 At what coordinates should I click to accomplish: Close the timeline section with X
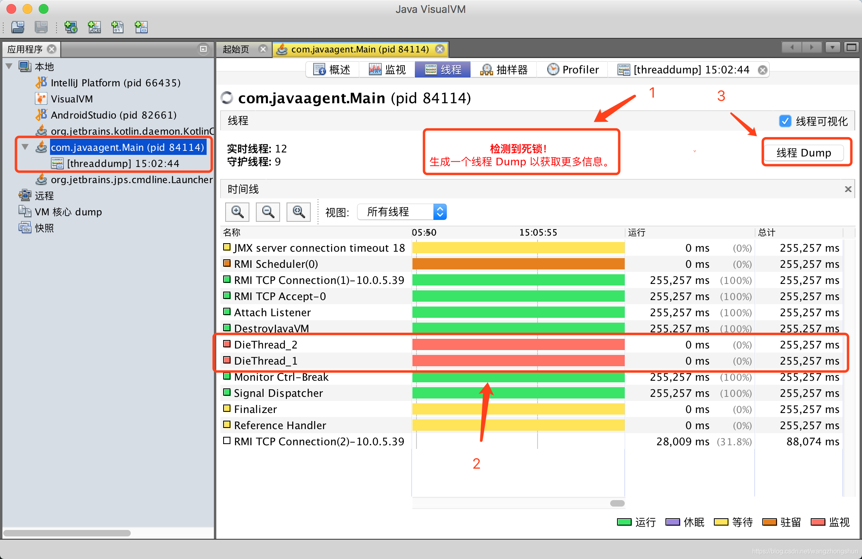click(x=848, y=189)
